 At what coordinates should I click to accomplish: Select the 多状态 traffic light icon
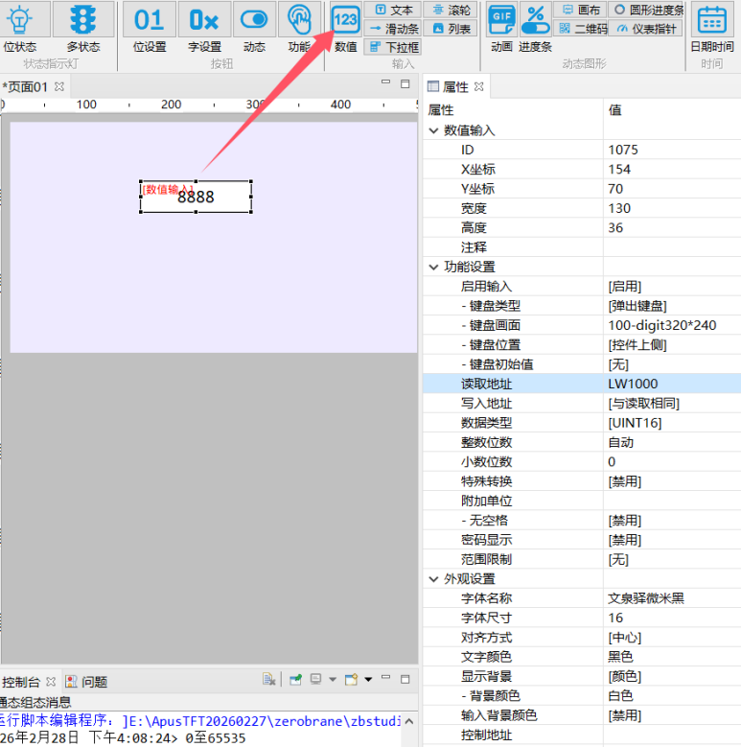pyautogui.click(x=83, y=26)
